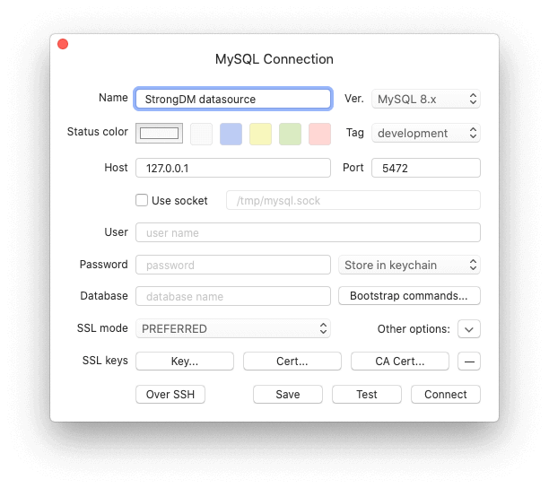Choose the green status color swatch
The height and width of the screenshot is (488, 549).
pos(290,134)
